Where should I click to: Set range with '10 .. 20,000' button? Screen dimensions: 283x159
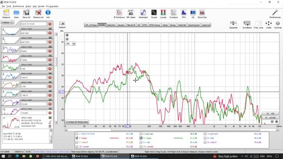click(x=270, y=117)
